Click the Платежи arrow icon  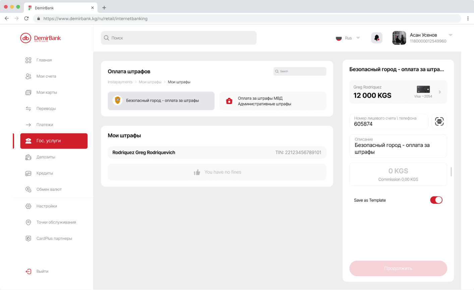28,125
